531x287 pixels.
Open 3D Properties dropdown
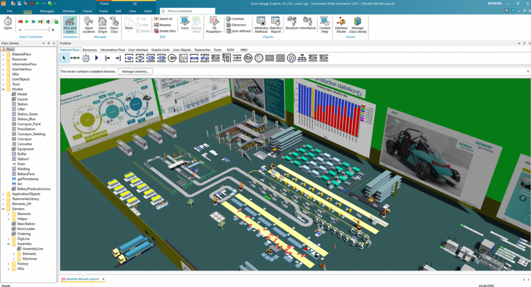(214, 25)
